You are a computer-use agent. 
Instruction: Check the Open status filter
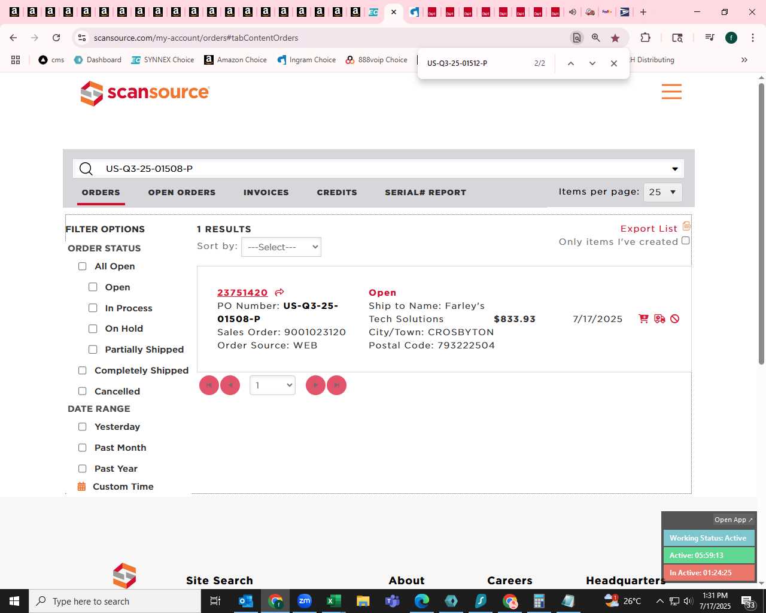click(x=93, y=287)
